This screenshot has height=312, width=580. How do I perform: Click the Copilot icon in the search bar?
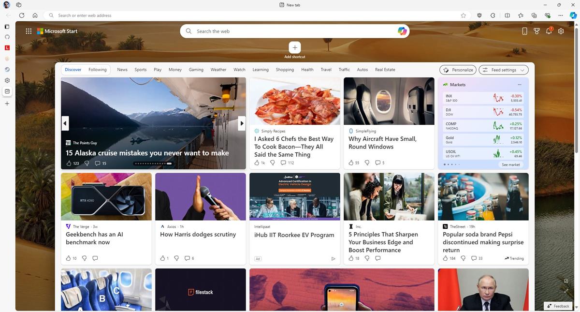coord(402,31)
